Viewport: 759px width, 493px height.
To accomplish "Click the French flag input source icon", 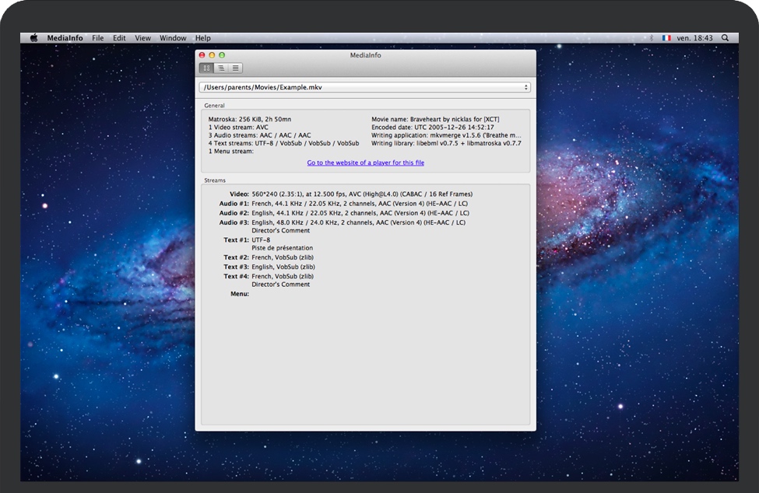I will (x=666, y=38).
